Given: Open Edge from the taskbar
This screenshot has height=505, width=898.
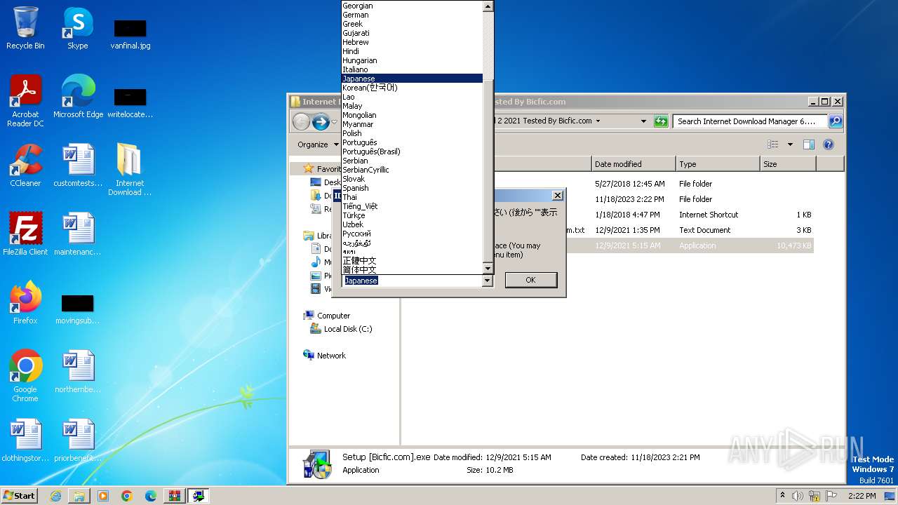Looking at the screenshot, I should (x=151, y=496).
